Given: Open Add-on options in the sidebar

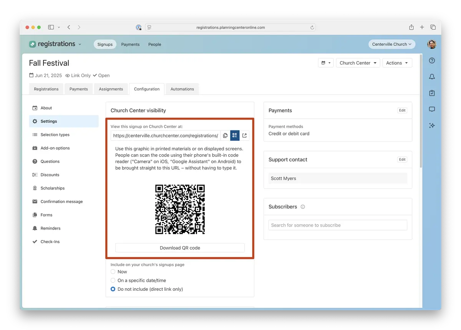Looking at the screenshot, I should pyautogui.click(x=64, y=148).
